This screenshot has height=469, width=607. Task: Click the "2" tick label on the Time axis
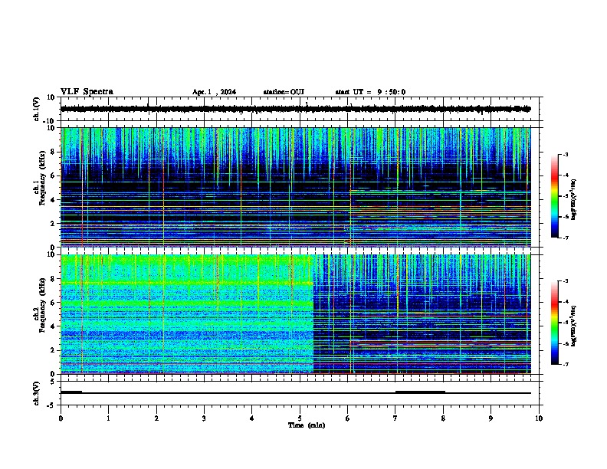tap(156, 418)
